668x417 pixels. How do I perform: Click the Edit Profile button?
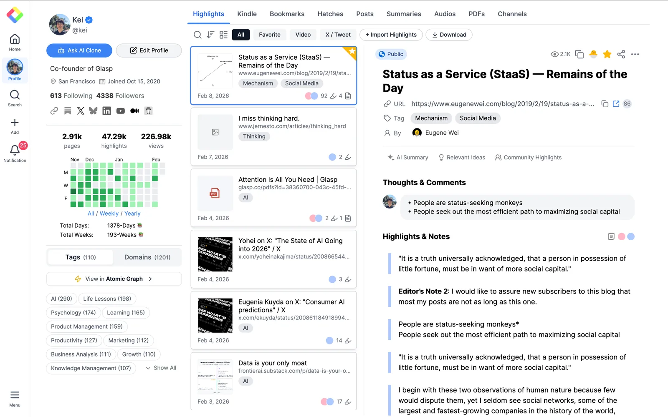point(149,50)
